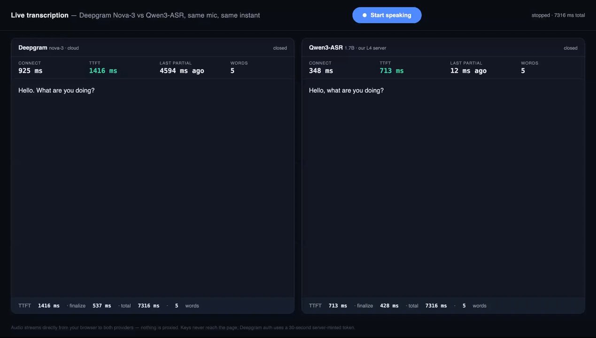Click the Qwen3-ASR CONNECT value 348 ms
The height and width of the screenshot is (338, 596).
point(321,70)
